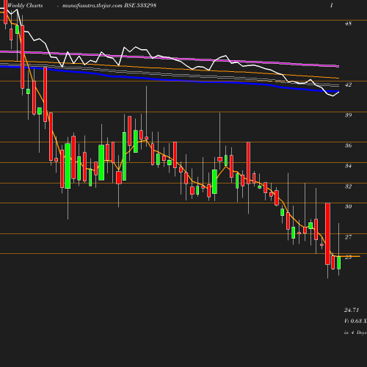
Task: Click the price axis label 39
Action: [348, 115]
